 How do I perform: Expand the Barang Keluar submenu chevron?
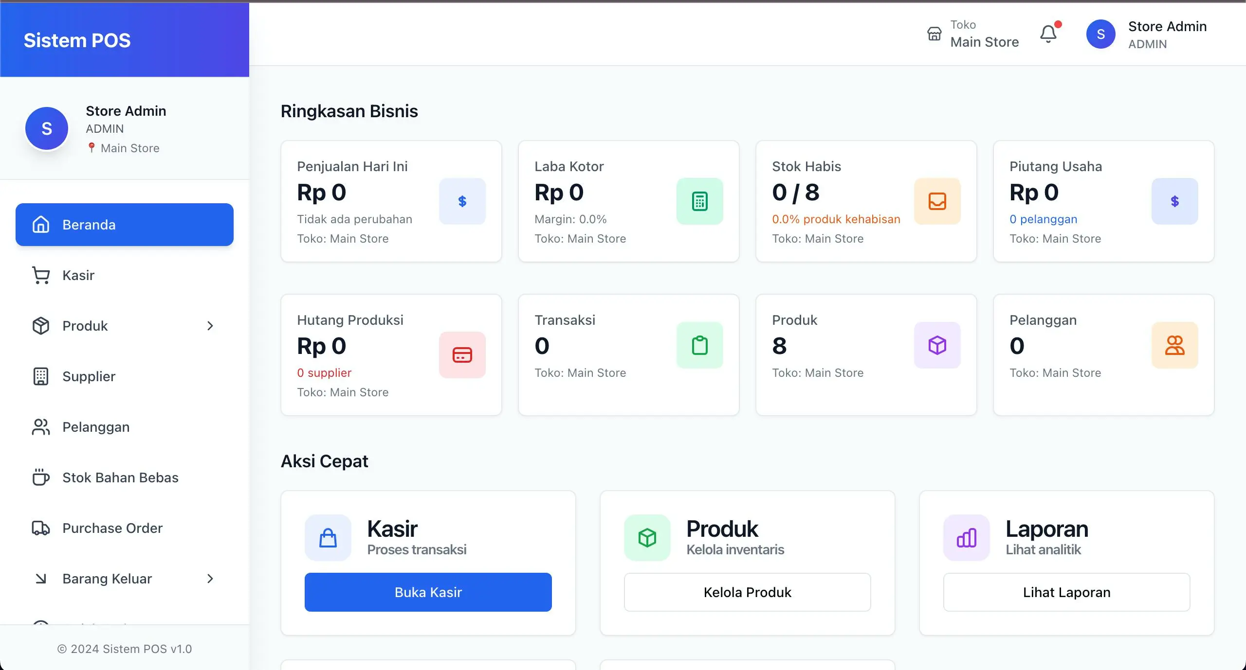[210, 579]
